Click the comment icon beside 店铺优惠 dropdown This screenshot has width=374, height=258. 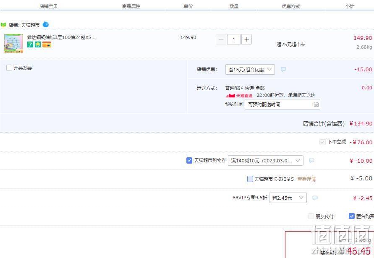click(283, 69)
